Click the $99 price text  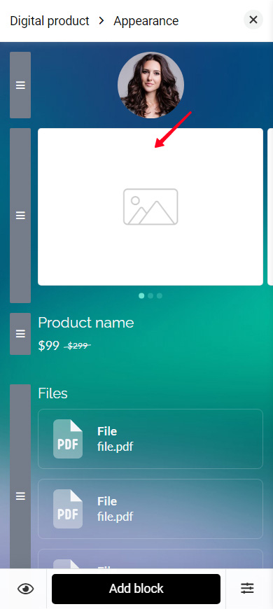[x=48, y=346]
